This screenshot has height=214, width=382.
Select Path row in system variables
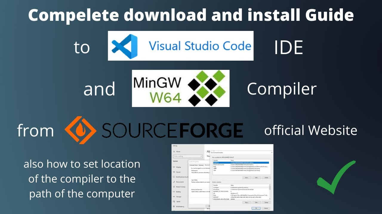click(241, 195)
